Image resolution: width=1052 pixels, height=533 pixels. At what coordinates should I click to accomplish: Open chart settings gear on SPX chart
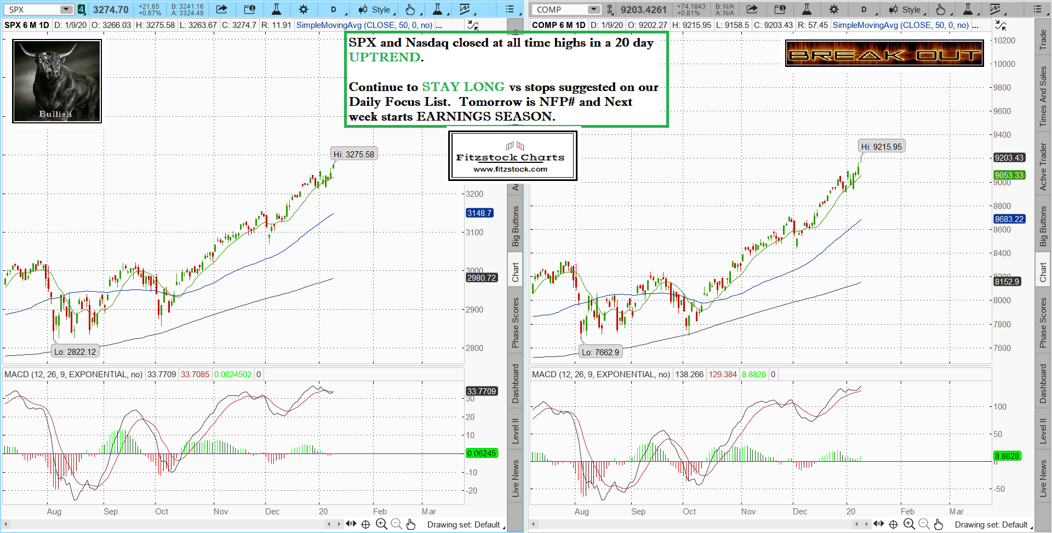tap(303, 9)
